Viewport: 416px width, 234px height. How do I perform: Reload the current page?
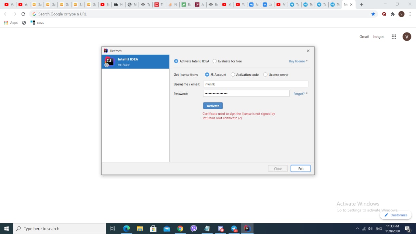[23, 14]
